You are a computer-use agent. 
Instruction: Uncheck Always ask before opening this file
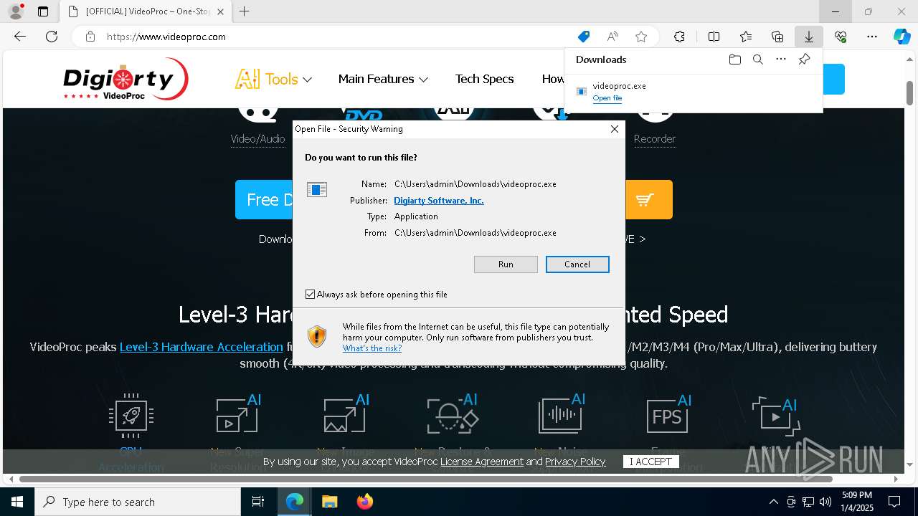[310, 295]
